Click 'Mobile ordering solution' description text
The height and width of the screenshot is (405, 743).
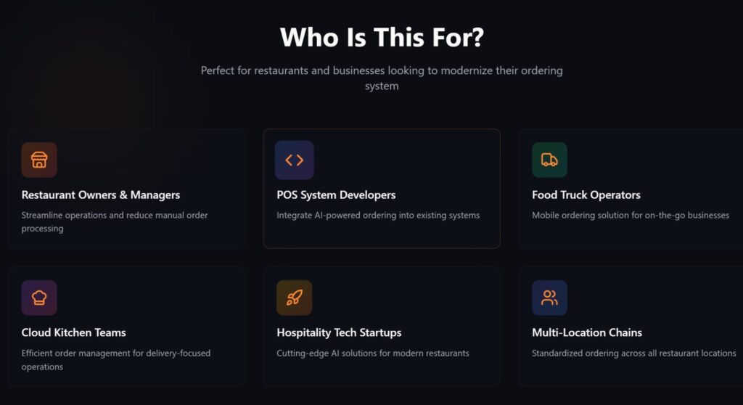pos(631,216)
